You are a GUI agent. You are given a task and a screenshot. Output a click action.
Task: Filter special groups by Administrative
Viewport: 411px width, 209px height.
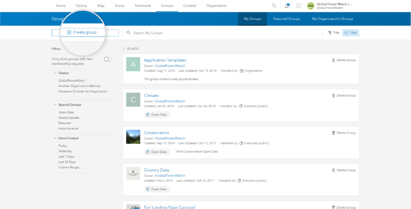click(x=68, y=129)
